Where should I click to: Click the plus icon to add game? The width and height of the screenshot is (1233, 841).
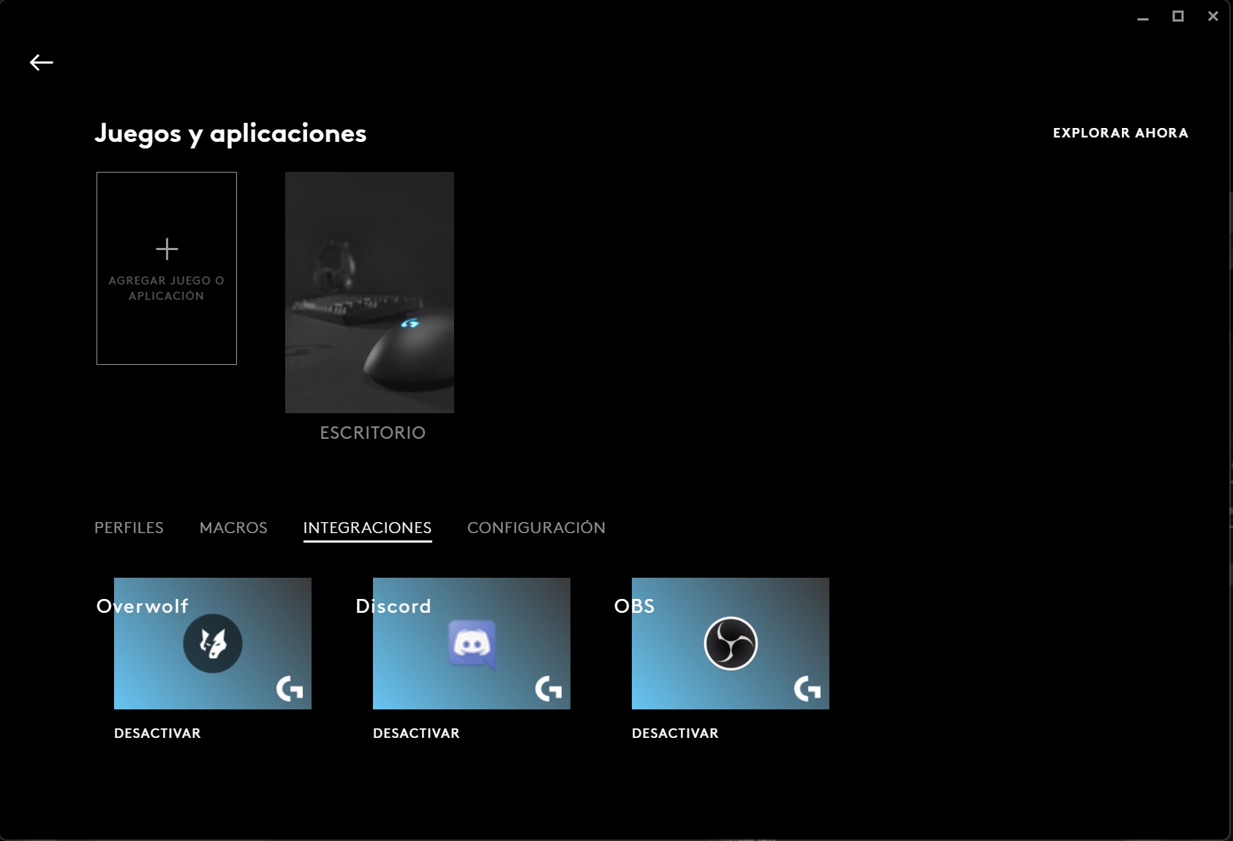tap(167, 249)
